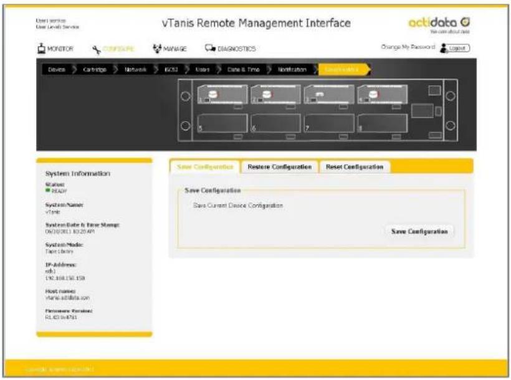The width and height of the screenshot is (511, 380).
Task: Select cartridge slot 3 in device view
Action: point(329,95)
